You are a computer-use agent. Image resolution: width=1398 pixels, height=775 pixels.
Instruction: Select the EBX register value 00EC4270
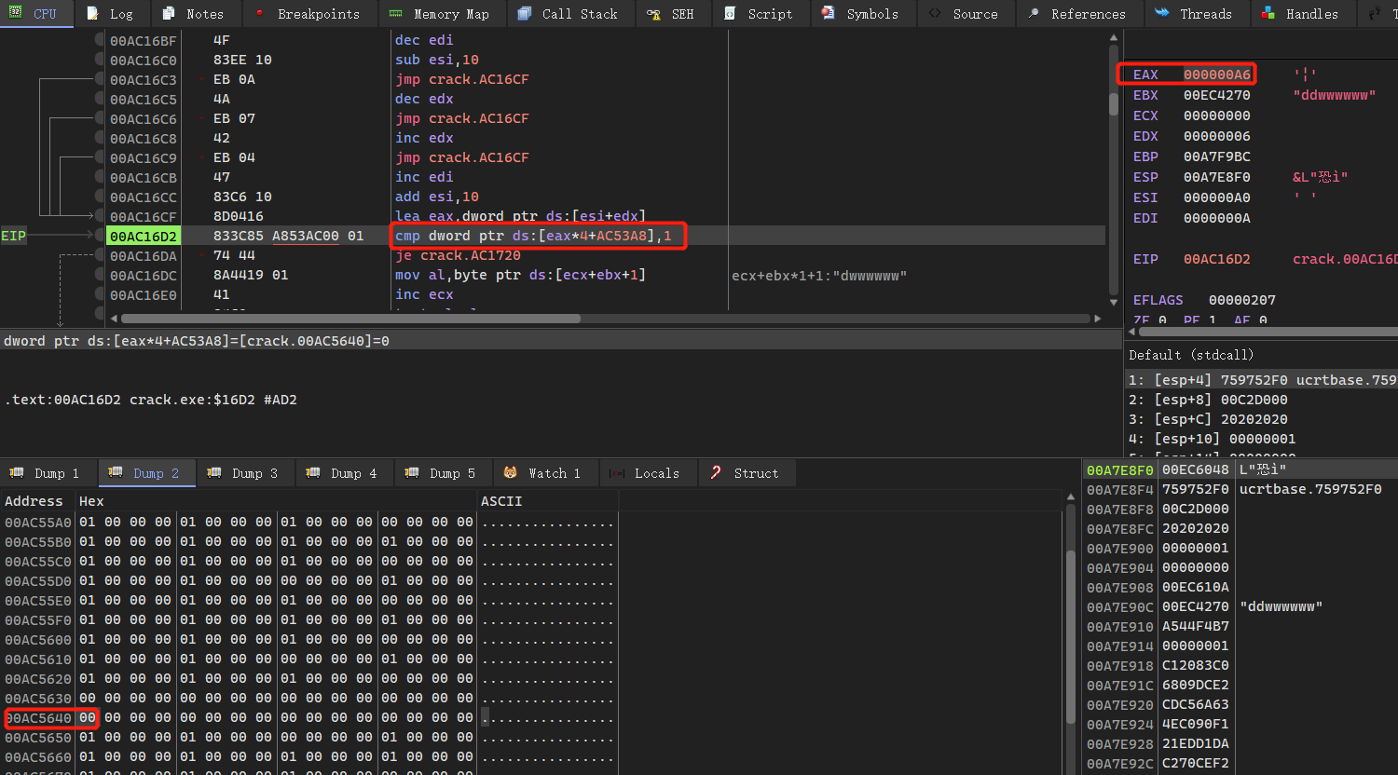tap(1217, 95)
